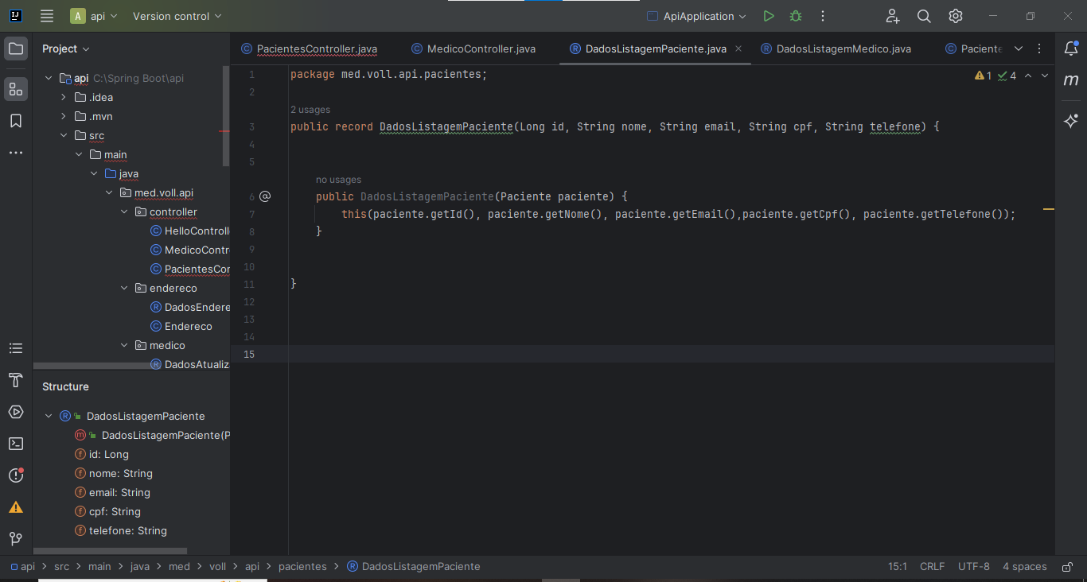Screen dimensions: 1087x582
Task: Open the Git tool window icon
Action: 16,539
